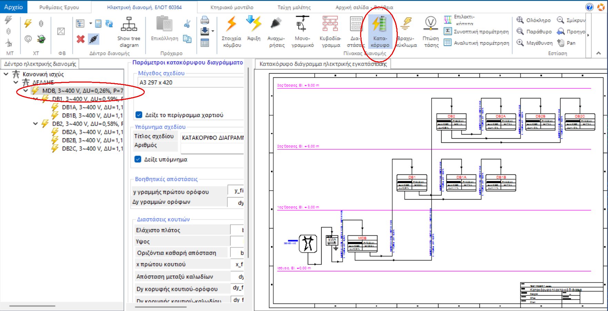608x311 pixels.
Task: Click the red X delete icon
Action: tap(81, 39)
